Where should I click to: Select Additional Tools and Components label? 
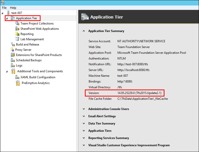(40, 71)
